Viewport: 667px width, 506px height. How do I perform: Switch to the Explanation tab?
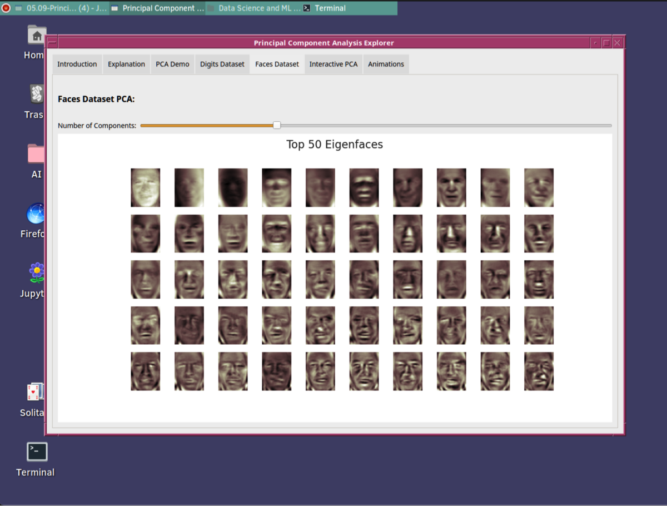(x=126, y=64)
